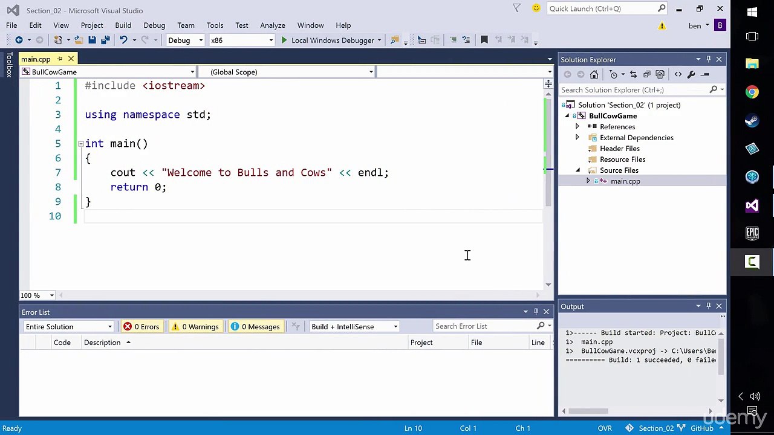
Task: Open the Debug menu
Action: coord(154,25)
